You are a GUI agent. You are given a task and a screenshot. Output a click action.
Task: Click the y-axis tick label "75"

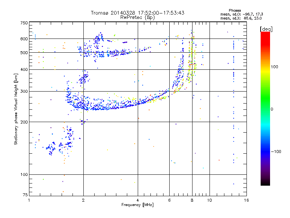tap(25, 195)
